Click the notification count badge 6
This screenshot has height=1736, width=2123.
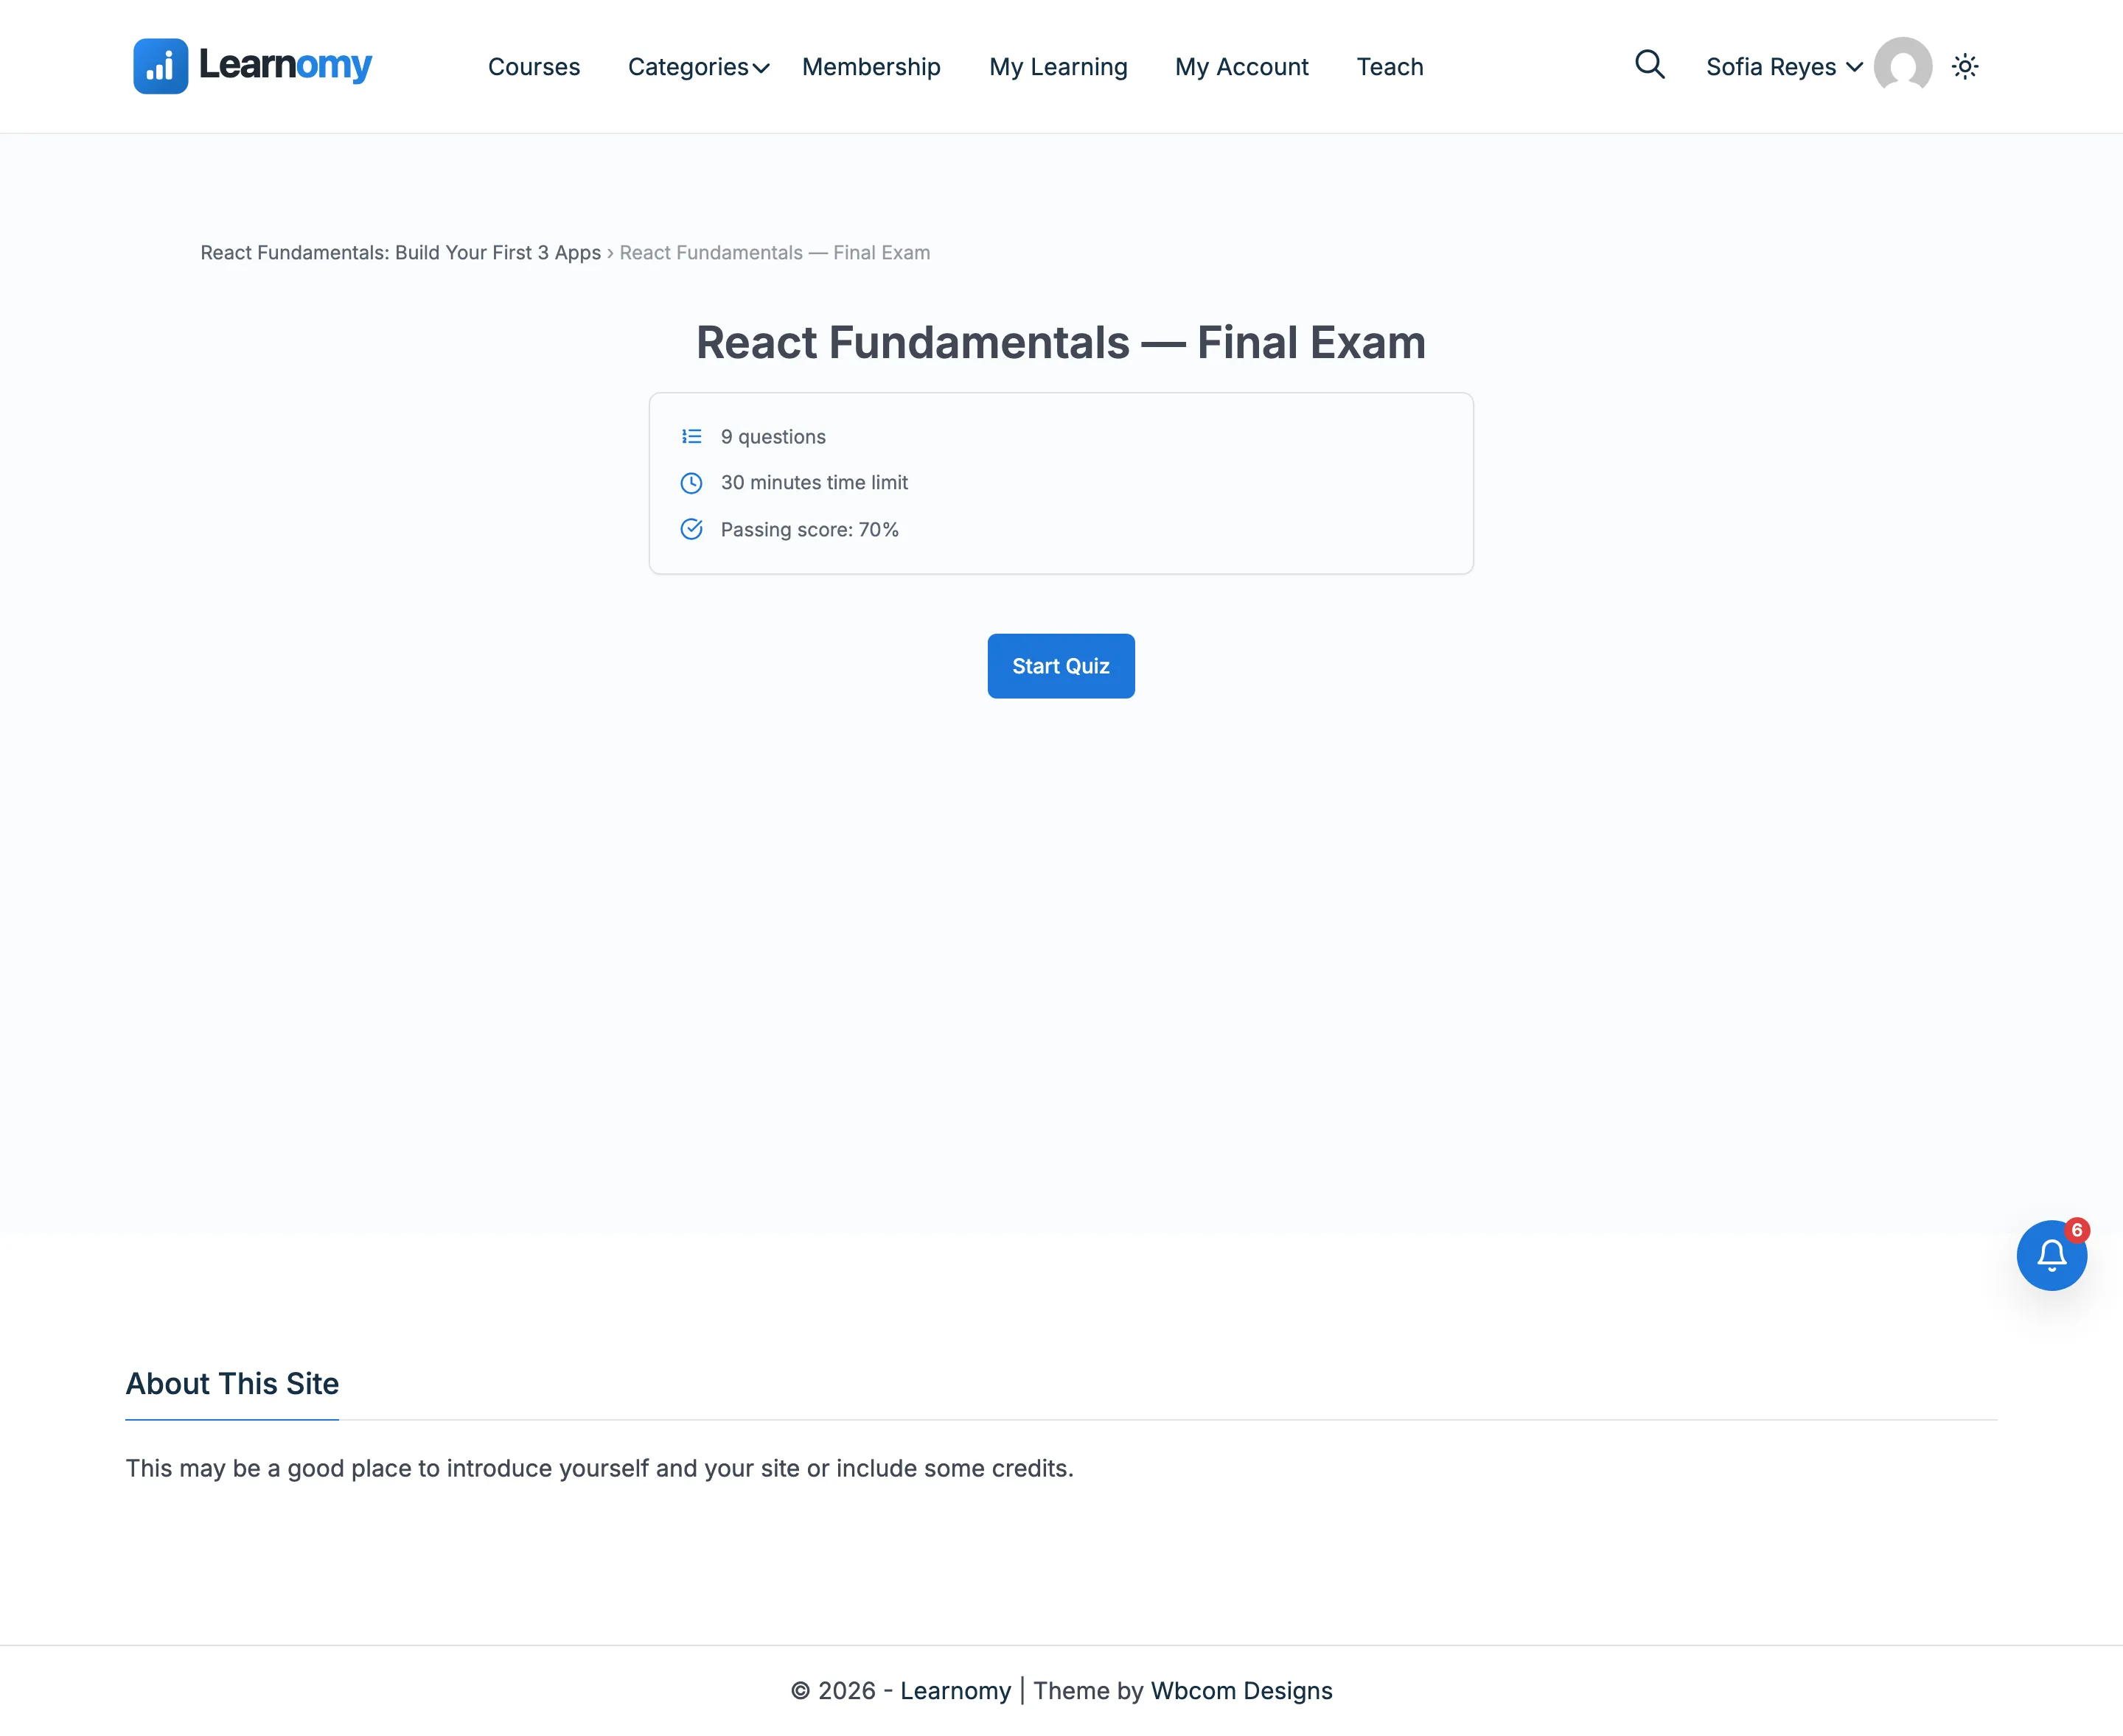click(2077, 1230)
